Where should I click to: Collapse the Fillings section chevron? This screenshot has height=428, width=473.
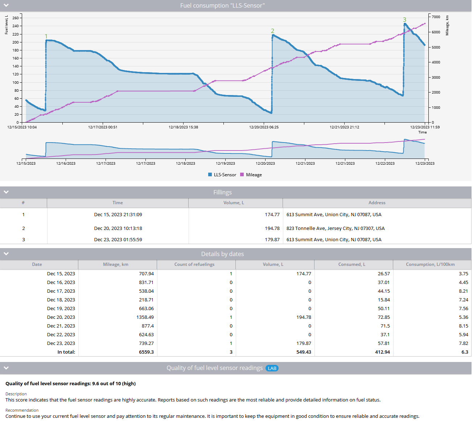click(6, 192)
